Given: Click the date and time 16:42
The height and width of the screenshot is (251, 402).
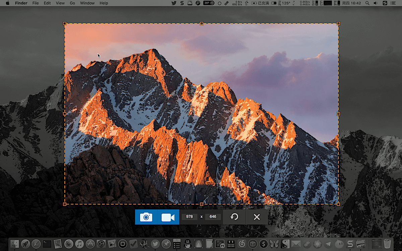Looking at the screenshot, I should click(352, 3).
